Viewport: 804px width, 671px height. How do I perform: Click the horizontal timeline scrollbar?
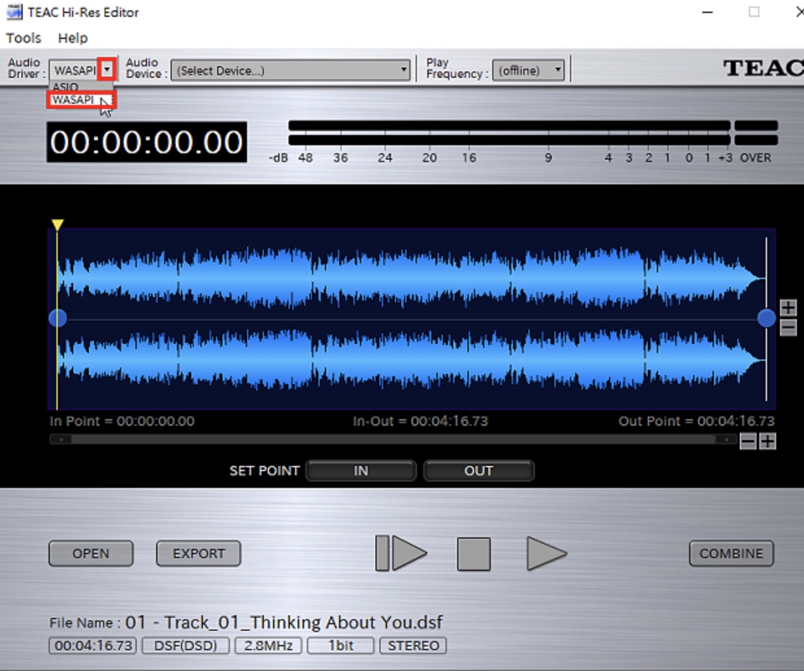coord(393,439)
